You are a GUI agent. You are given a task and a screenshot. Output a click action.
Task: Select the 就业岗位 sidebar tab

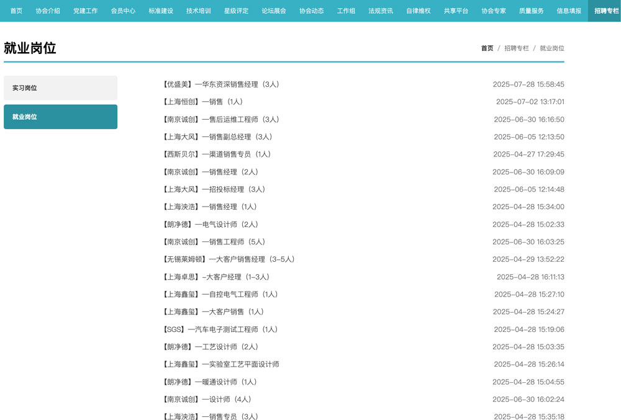coord(60,117)
